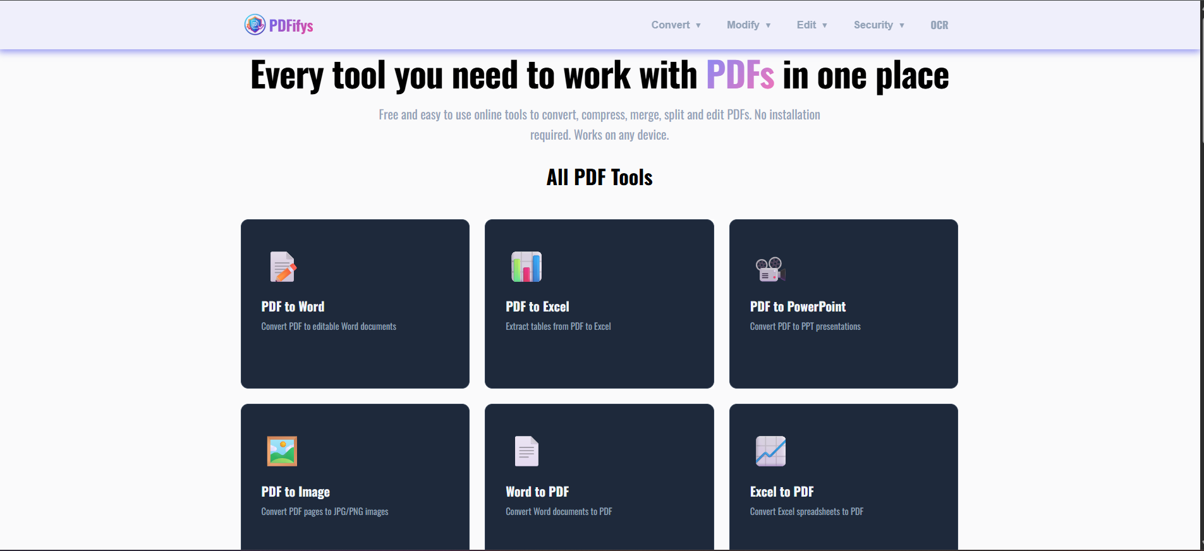Click 'Convert Word documents to PDF' text

click(x=559, y=512)
